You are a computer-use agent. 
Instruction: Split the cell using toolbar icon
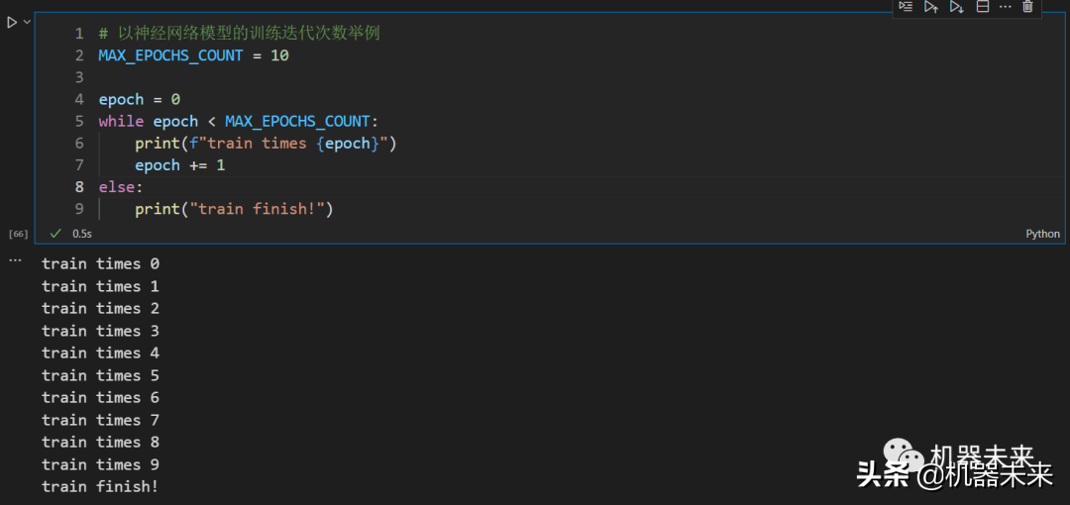[x=983, y=7]
